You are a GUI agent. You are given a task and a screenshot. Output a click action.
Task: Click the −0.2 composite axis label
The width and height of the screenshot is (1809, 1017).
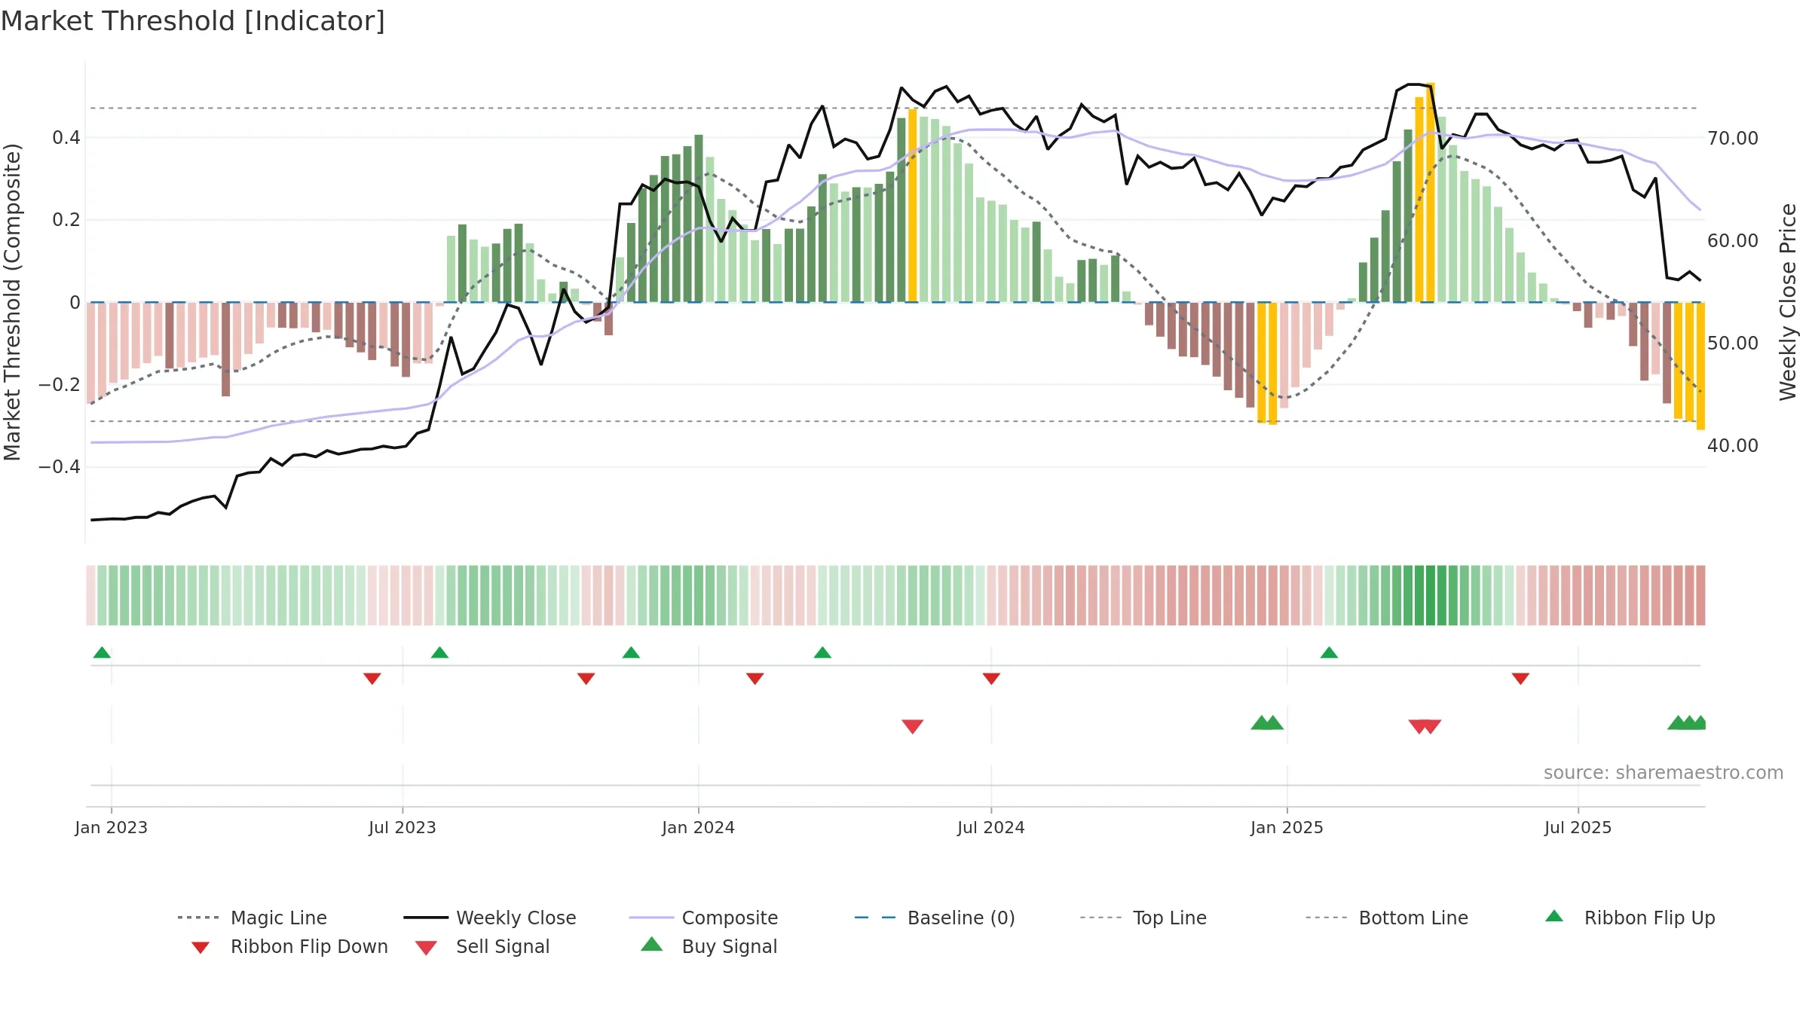60,384
